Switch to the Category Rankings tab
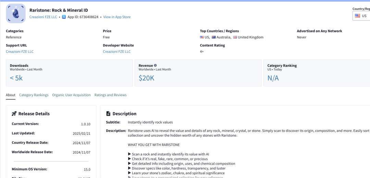 pos(34,95)
